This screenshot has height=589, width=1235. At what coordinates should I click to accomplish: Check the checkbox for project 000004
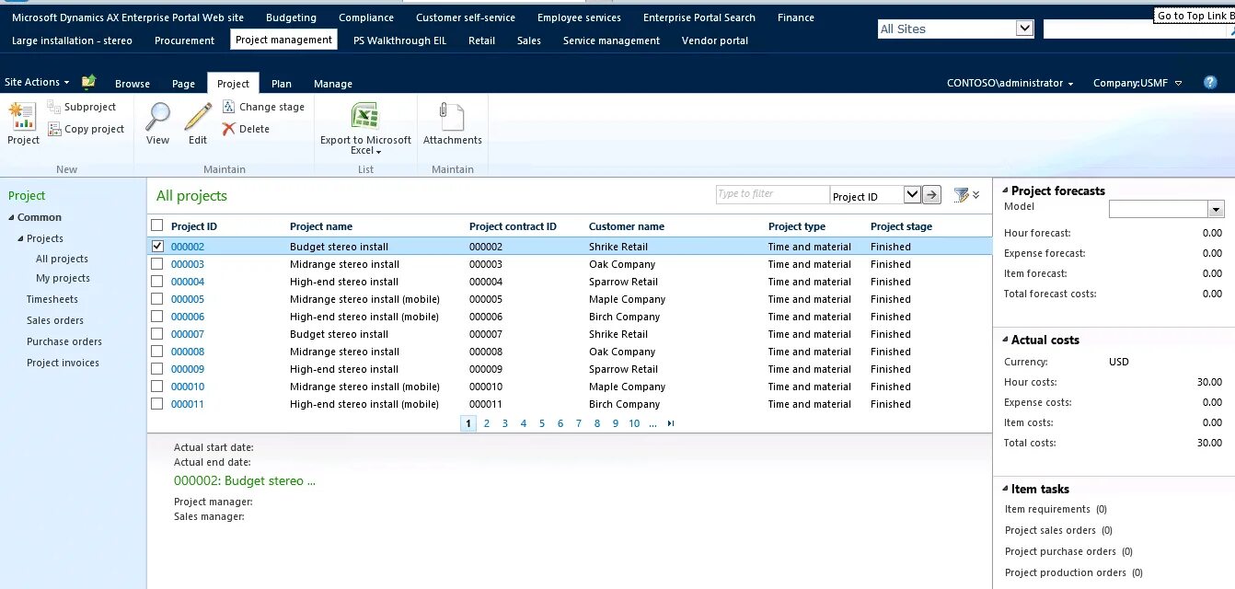(157, 282)
